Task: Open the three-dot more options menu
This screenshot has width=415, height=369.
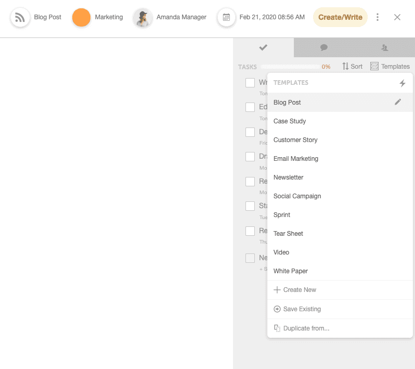Action: tap(378, 17)
